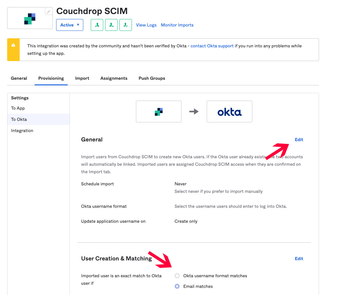Select the Email matches radio button
The width and height of the screenshot is (343, 295).
click(x=177, y=286)
